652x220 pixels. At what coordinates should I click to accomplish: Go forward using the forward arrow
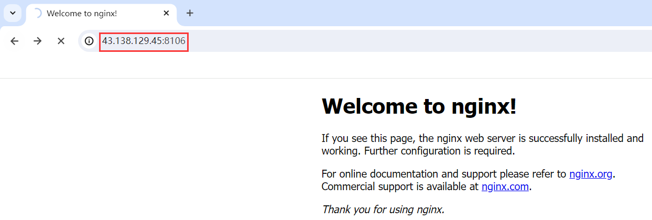click(x=38, y=41)
